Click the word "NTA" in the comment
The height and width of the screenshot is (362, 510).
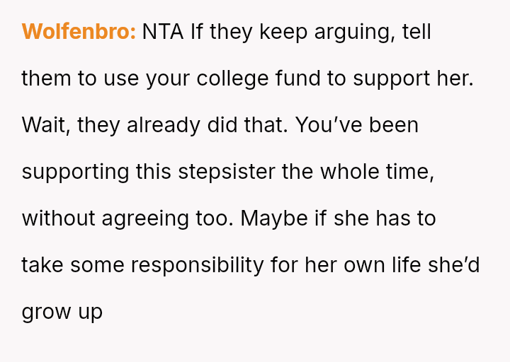click(x=163, y=33)
